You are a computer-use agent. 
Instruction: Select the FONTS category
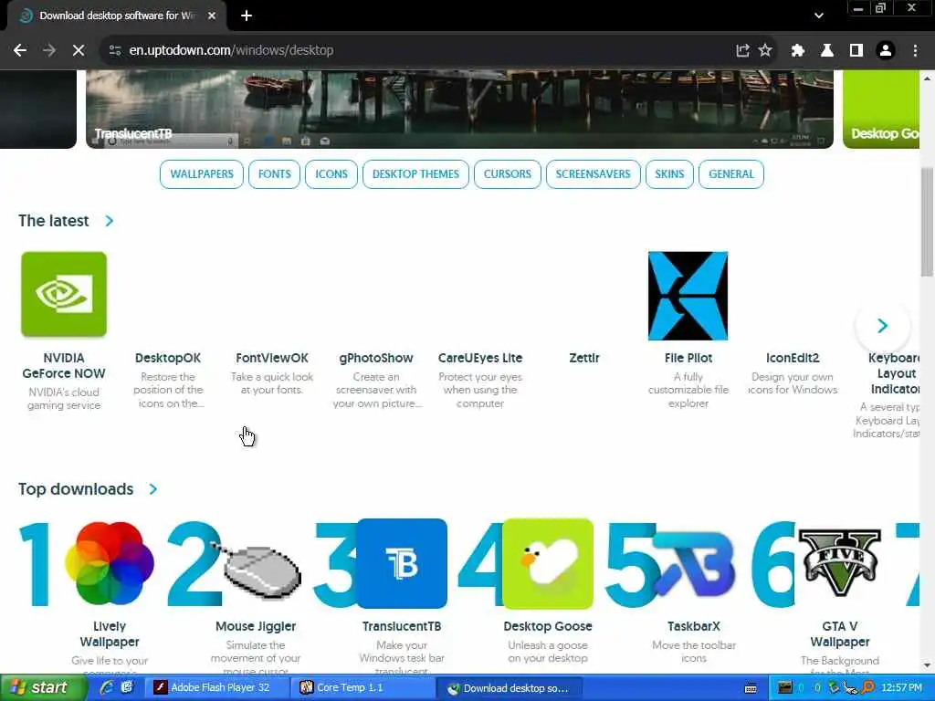[274, 174]
